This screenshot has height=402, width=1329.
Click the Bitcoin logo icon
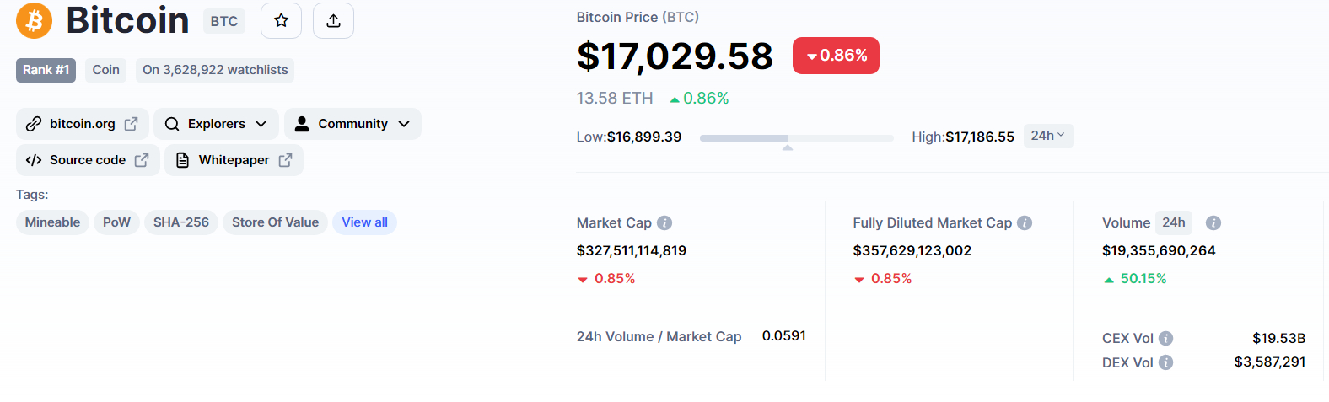(34, 20)
